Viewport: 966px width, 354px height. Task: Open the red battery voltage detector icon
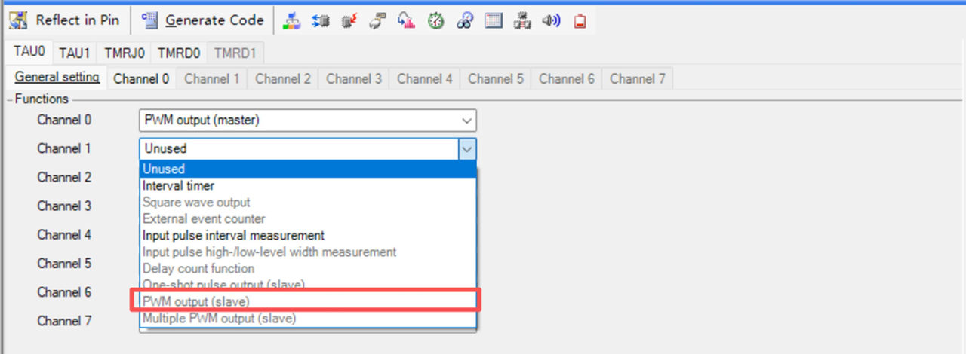tap(580, 21)
